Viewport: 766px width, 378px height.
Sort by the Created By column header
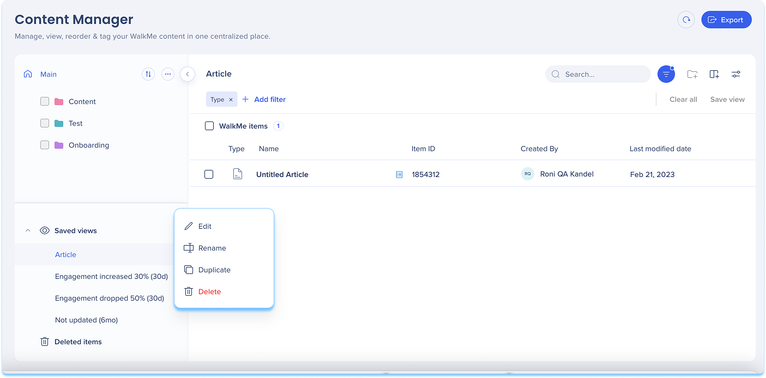[539, 149]
